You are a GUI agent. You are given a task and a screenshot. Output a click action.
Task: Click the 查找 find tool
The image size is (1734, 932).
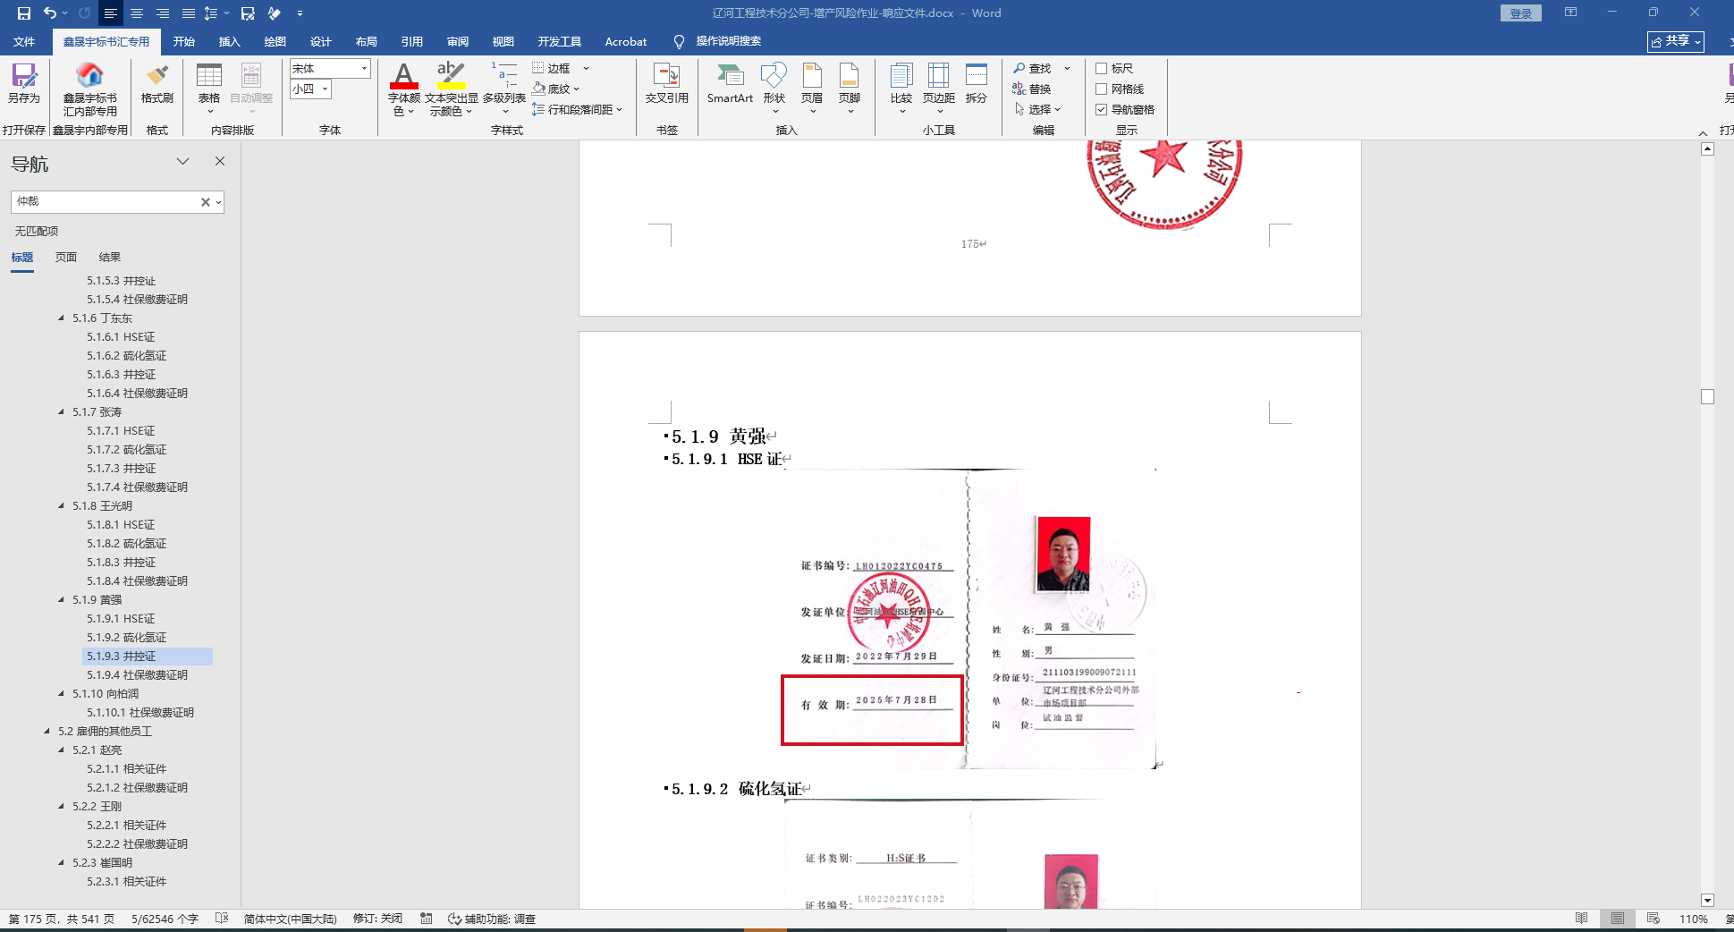1032,68
